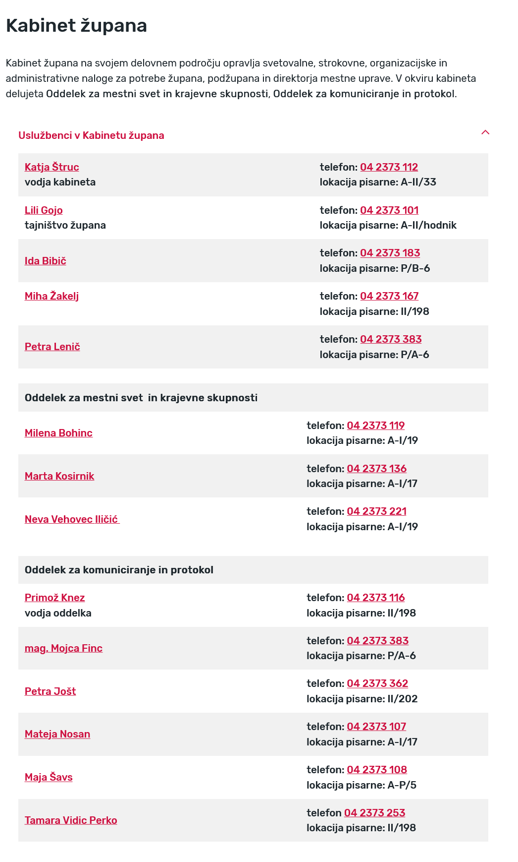Open Katja Štruc's profile link
Screen dimensions: 518x862
(x=52, y=167)
